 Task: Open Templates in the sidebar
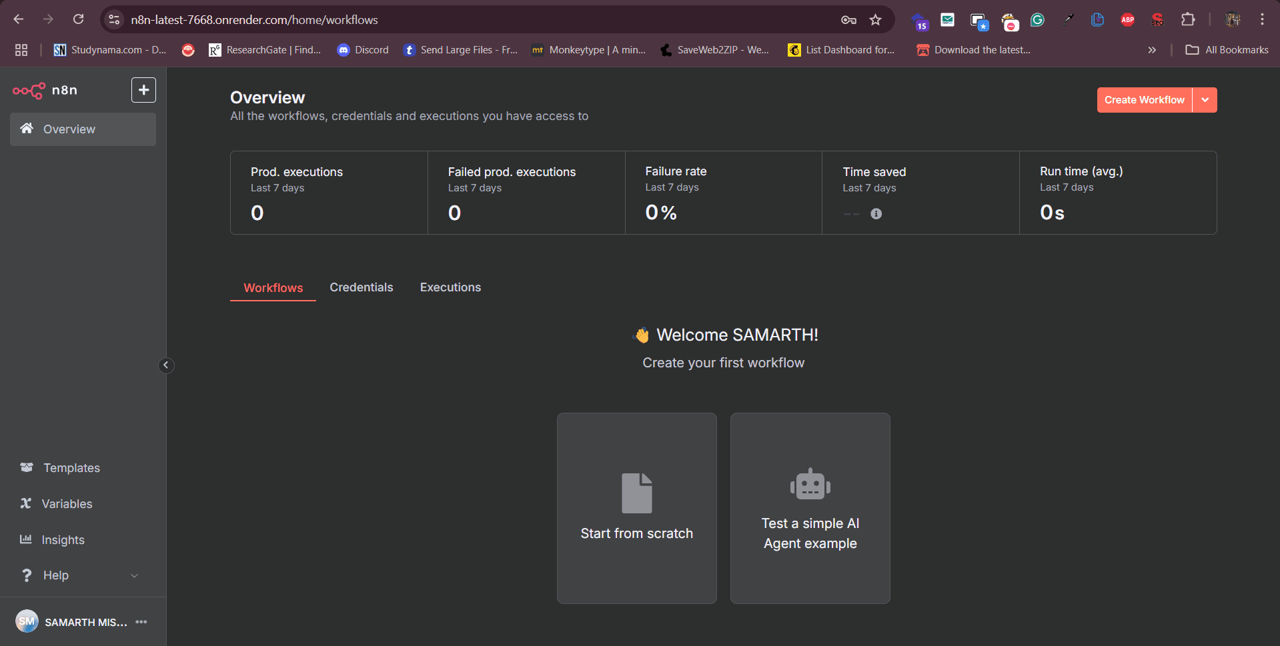[71, 468]
